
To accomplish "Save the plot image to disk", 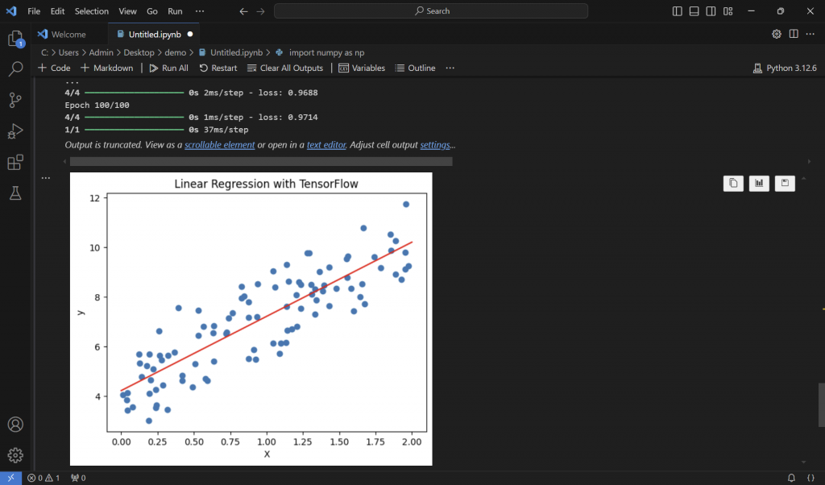I will (785, 183).
